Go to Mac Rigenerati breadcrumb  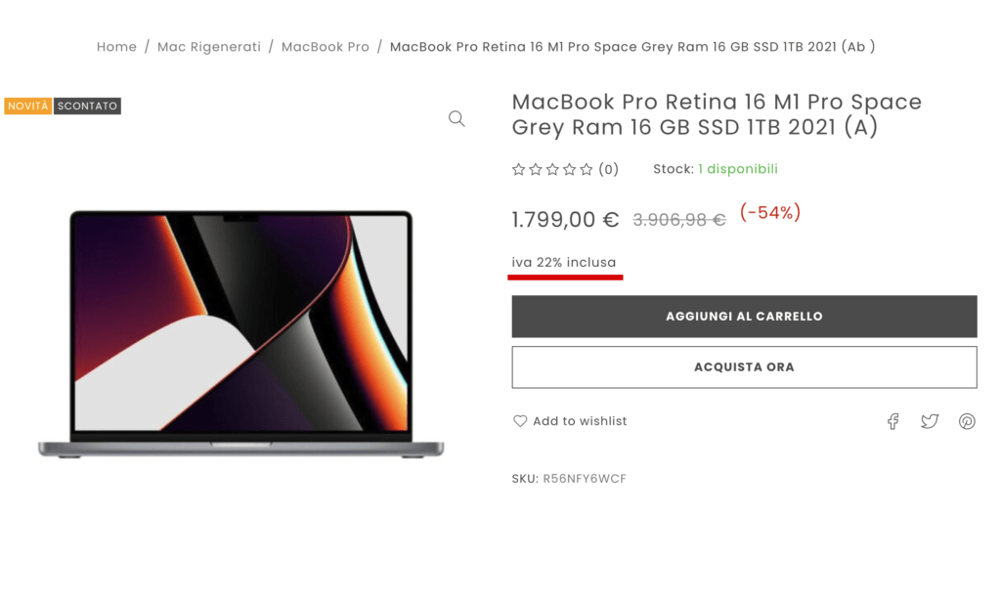pos(209,47)
